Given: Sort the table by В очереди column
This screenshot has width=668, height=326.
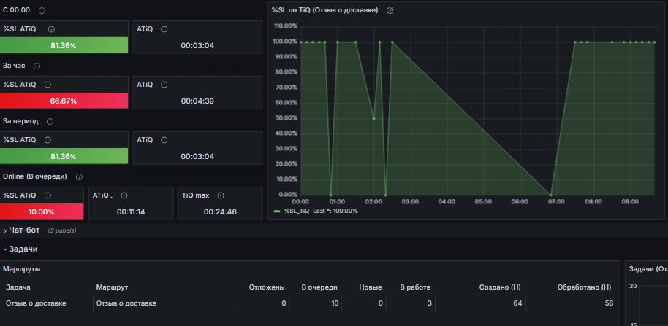Looking at the screenshot, I should point(320,287).
